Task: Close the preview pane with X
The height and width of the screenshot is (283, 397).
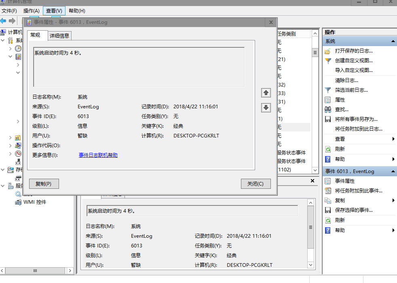Action: pyautogui.click(x=313, y=181)
